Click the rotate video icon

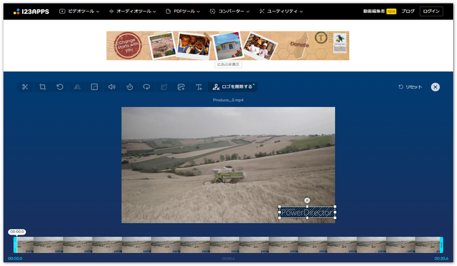point(60,87)
